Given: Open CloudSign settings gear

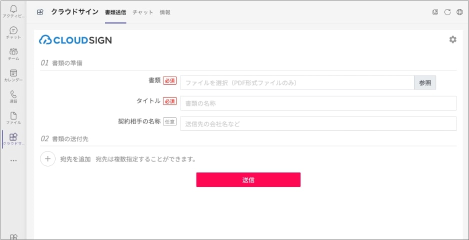Looking at the screenshot, I should [x=452, y=39].
